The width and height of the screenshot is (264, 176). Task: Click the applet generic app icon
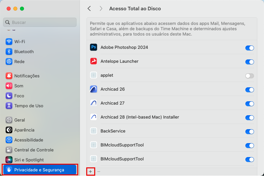(94, 75)
